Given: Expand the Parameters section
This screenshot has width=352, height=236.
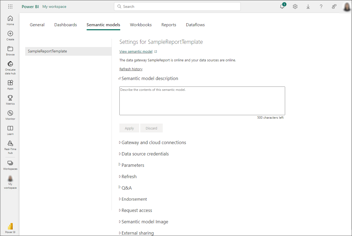Looking at the screenshot, I should (133, 165).
